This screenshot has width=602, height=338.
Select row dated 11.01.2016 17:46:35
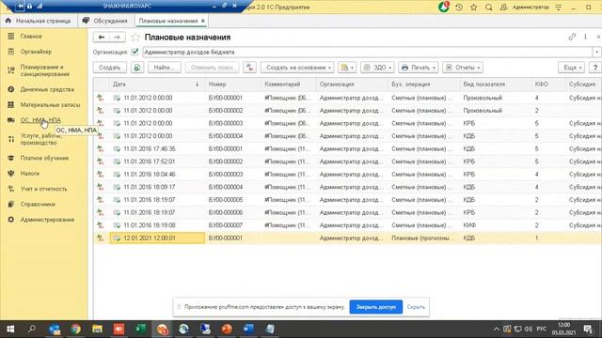(x=347, y=148)
